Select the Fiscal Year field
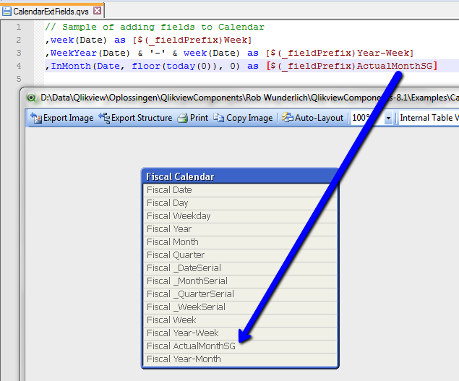459x381 pixels. [240, 229]
